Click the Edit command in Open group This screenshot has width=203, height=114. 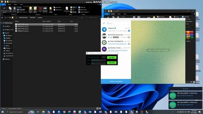[x=73, y=10]
